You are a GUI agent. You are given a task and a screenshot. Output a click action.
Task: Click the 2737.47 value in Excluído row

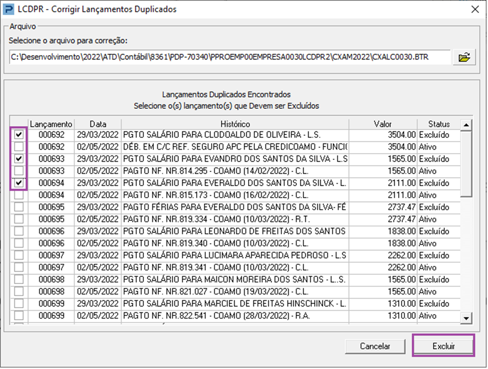[x=401, y=207]
